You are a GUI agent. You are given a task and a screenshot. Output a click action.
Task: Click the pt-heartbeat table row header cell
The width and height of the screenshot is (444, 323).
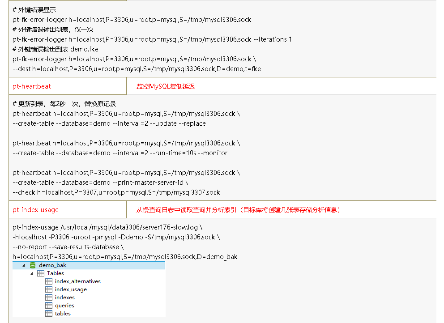(x=67, y=86)
